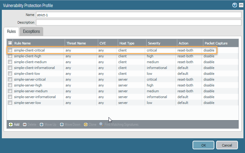Screen dimensions: 245x153
Task: Switch to the Exceptions tab
Action: 31,31
